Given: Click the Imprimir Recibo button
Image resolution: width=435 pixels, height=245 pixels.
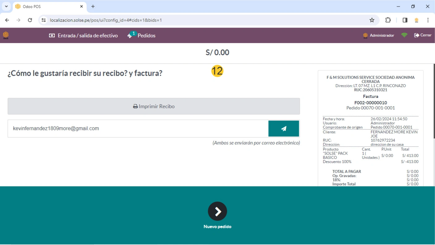Looking at the screenshot, I should point(154,106).
